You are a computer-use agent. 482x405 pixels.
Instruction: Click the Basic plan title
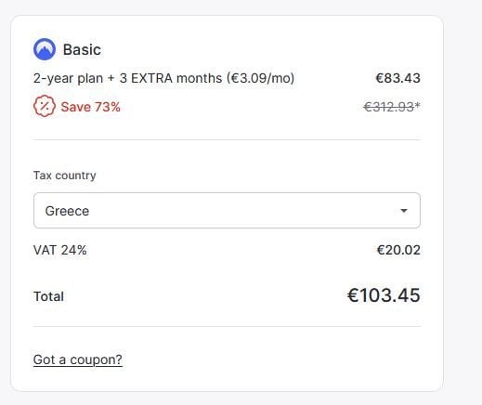coord(82,49)
